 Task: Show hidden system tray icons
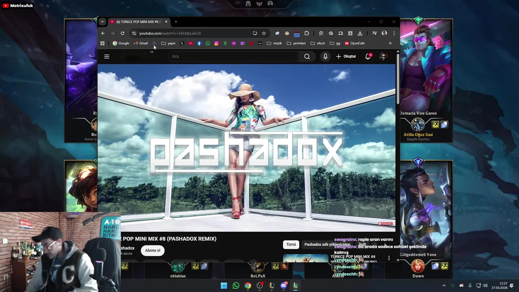444,286
